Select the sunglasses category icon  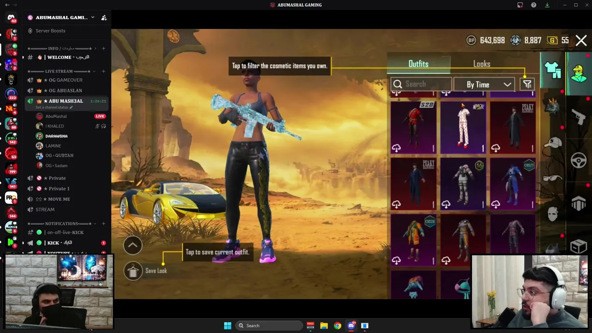[x=553, y=178]
